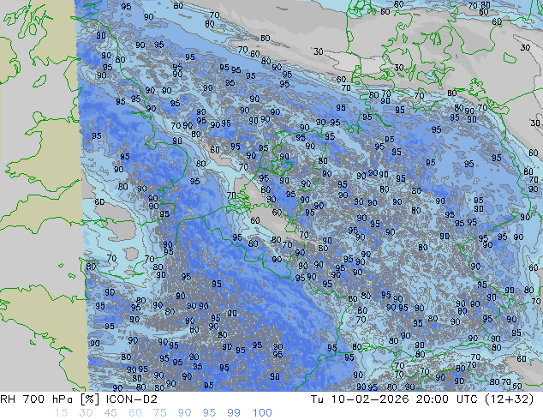Viewport: 543px width, 420px height.
Task: Click the date text 'Tu 10-02-2026'
Action: [360, 399]
